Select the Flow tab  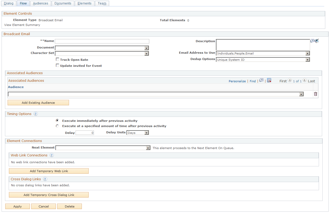click(x=23, y=3)
